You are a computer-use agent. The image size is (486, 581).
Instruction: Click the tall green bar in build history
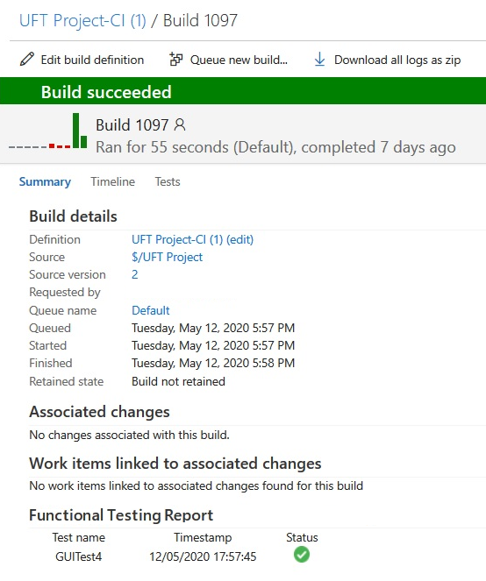[x=76, y=131]
